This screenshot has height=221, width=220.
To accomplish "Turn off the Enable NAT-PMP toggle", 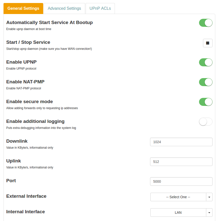I will (x=206, y=82).
